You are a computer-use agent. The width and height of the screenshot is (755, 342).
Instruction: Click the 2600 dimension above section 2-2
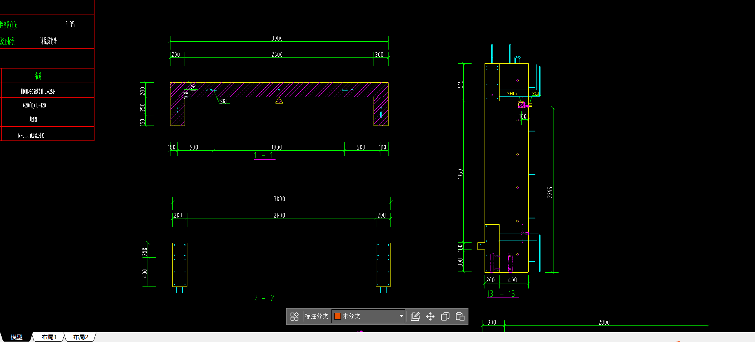click(x=279, y=215)
